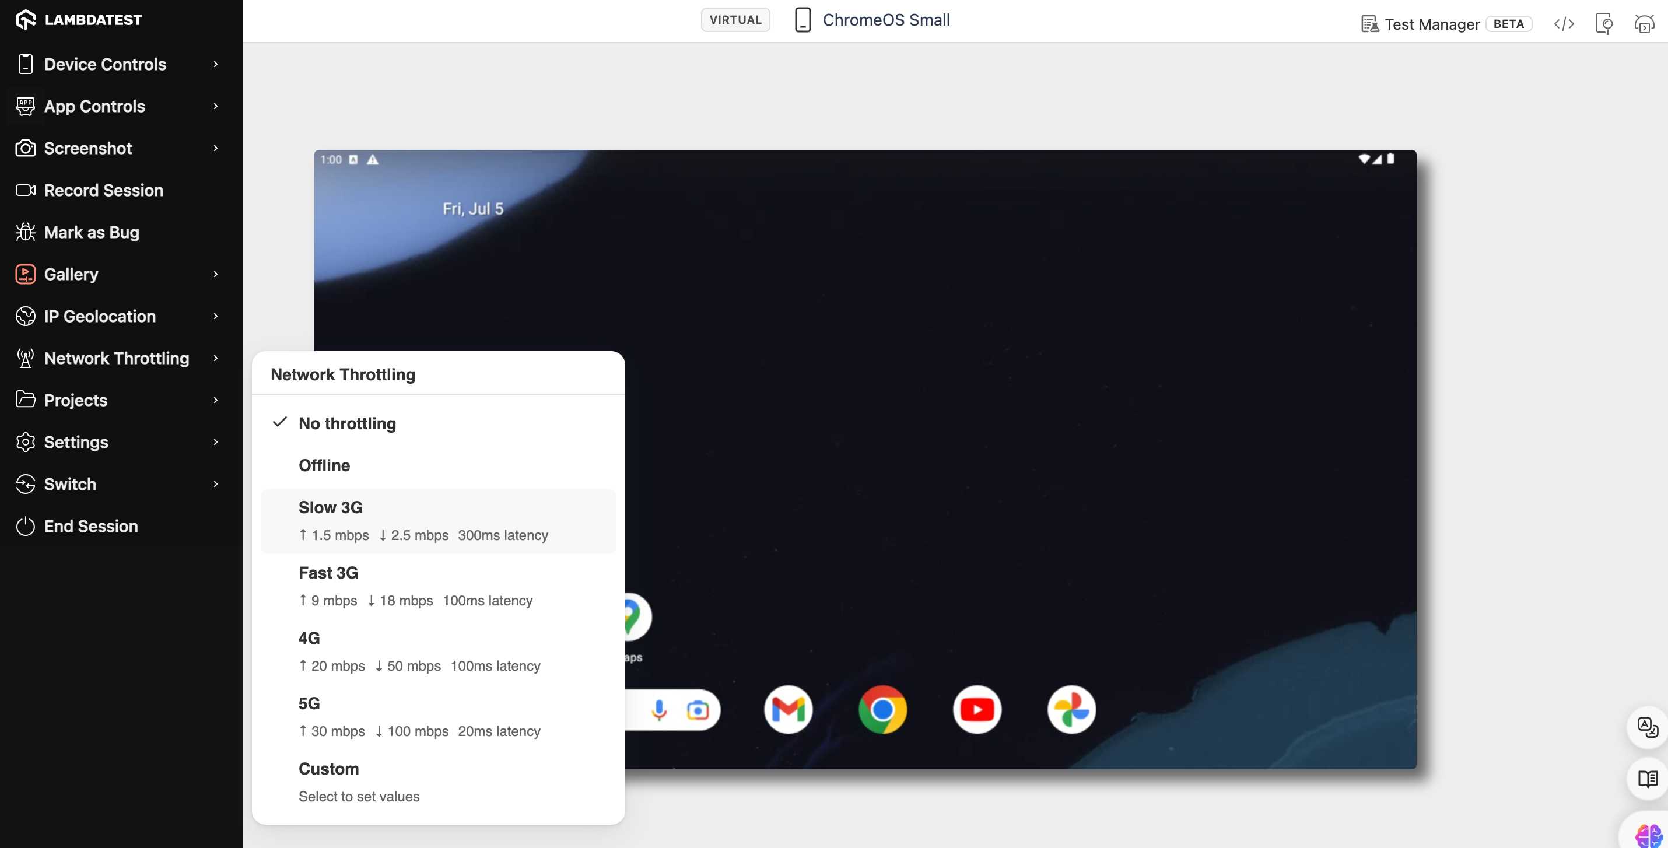Launch Chrome browser on emulated device
This screenshot has height=848, width=1668.
[x=882, y=709]
